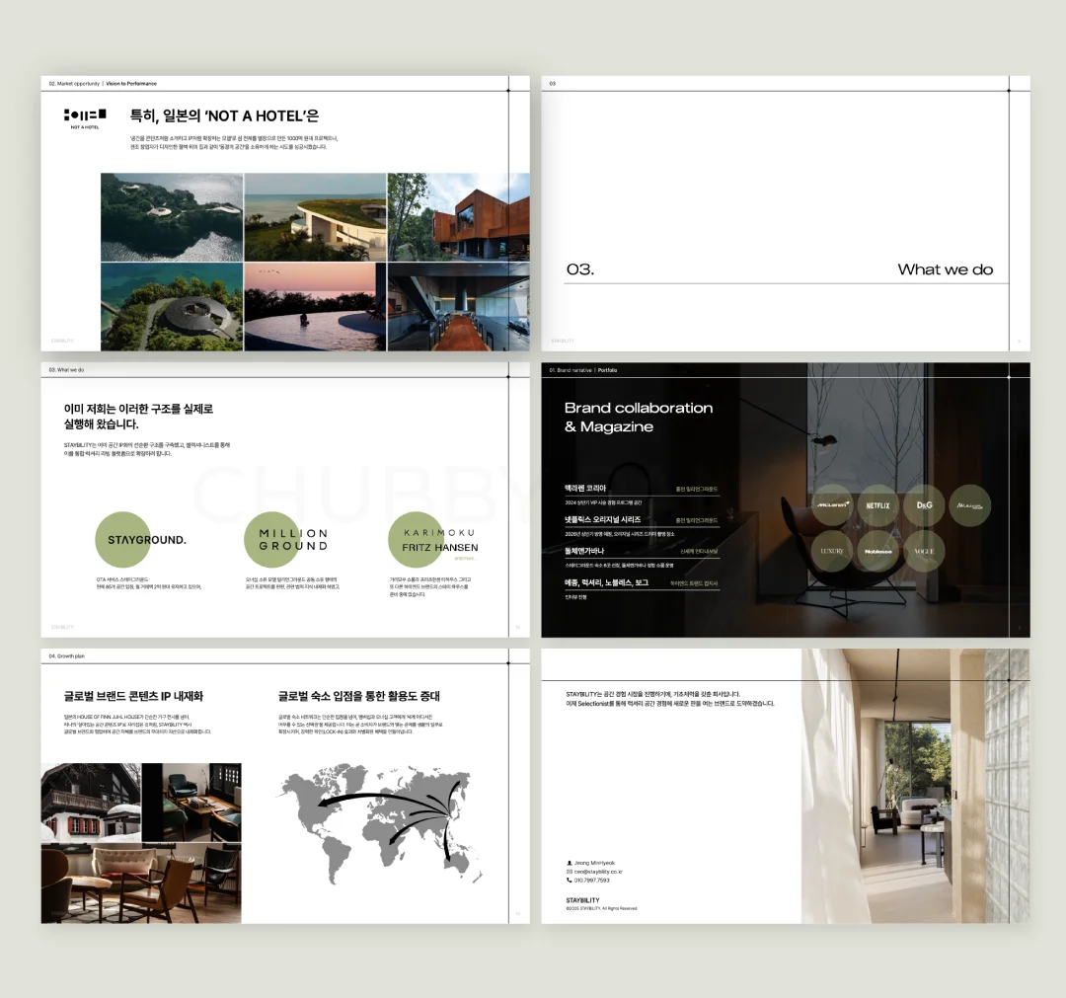Select the Netflix logo circle
This screenshot has width=1066, height=998.
point(877,505)
